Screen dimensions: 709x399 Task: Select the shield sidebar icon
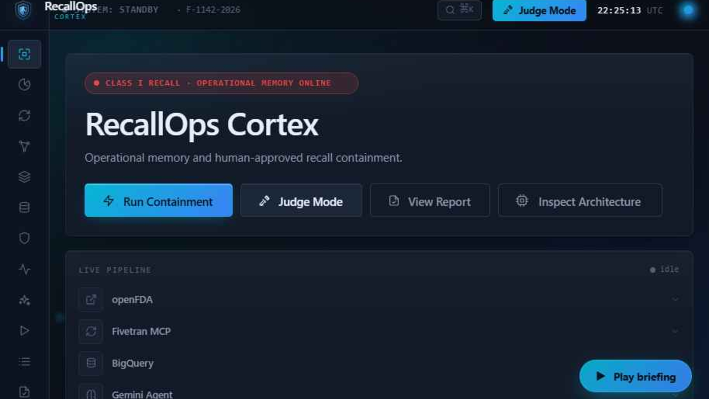click(24, 238)
